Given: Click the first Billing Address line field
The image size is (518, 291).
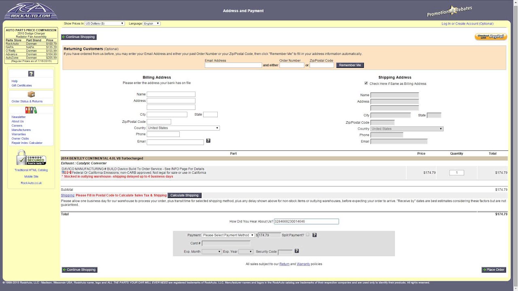Looking at the screenshot, I should (x=171, y=101).
